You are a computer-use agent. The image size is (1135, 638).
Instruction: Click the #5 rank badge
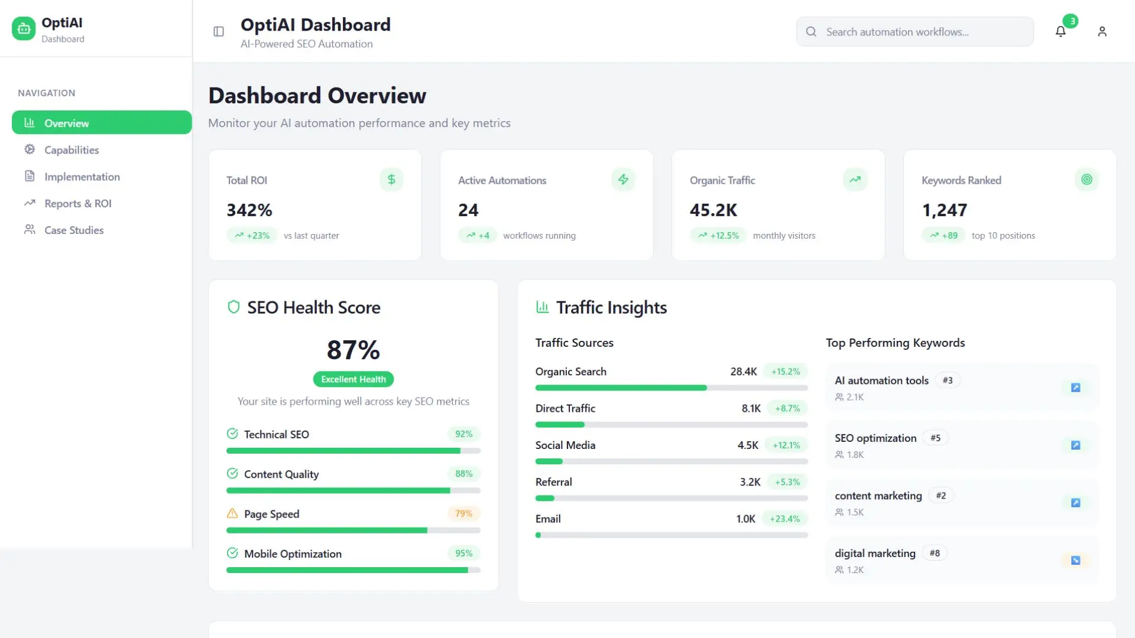click(x=935, y=438)
